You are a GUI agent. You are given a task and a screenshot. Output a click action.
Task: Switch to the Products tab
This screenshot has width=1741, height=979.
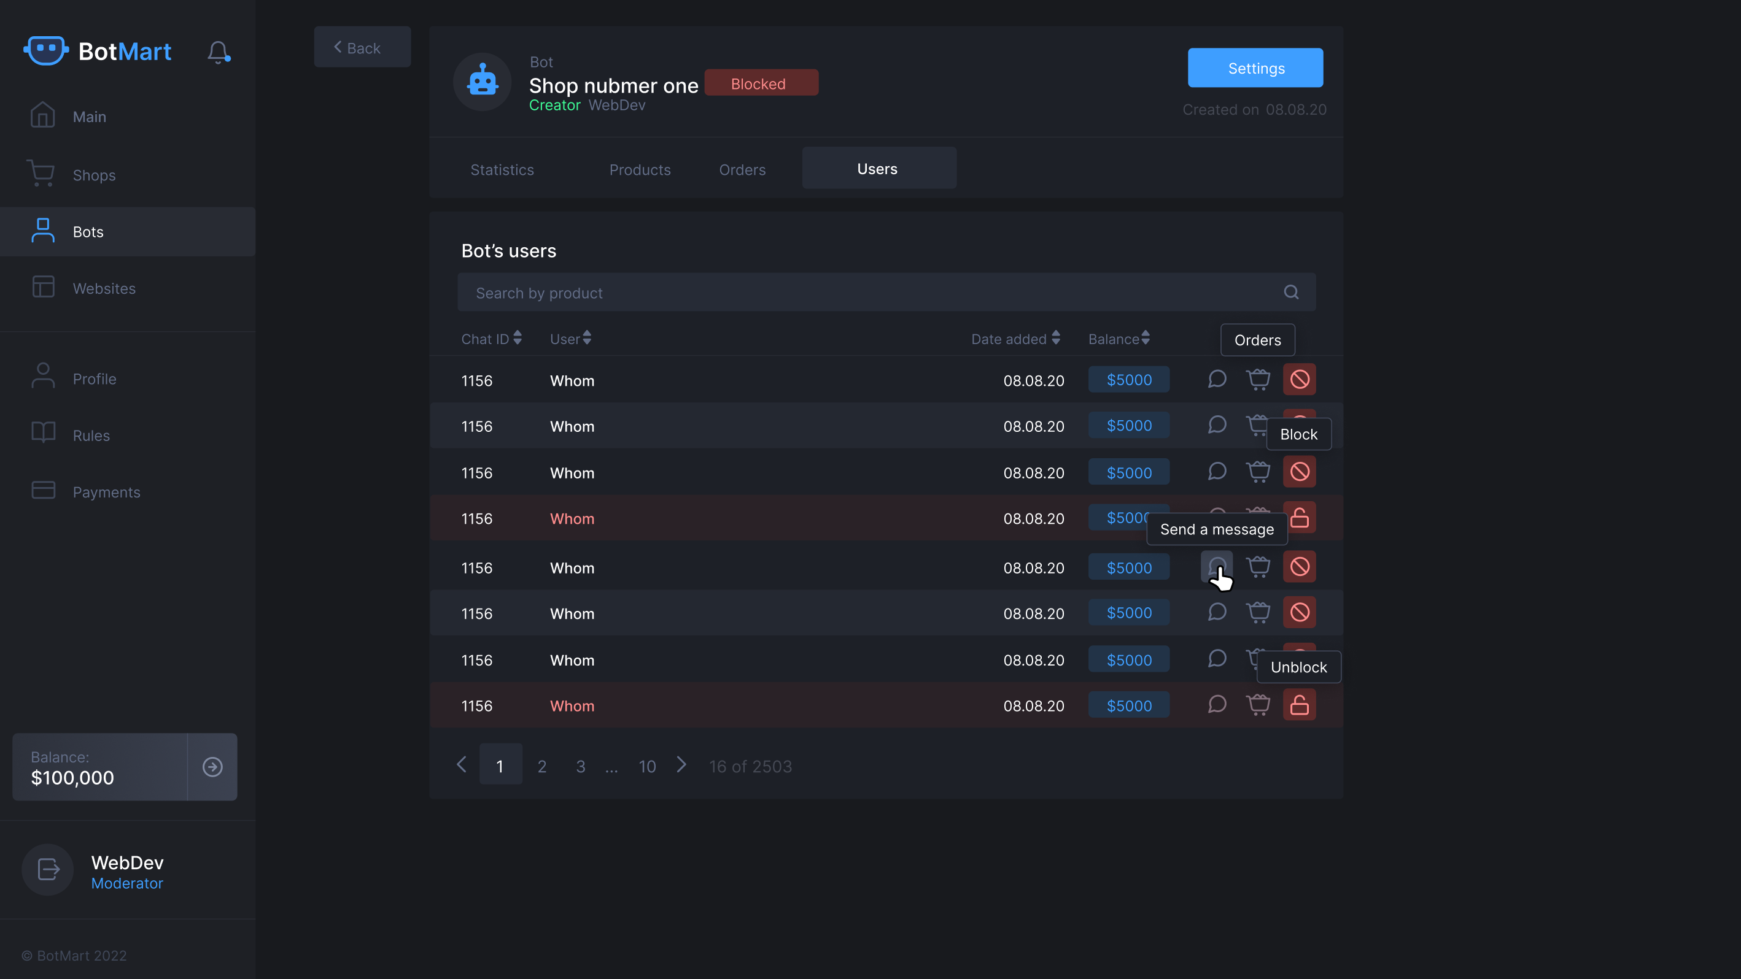tap(640, 169)
